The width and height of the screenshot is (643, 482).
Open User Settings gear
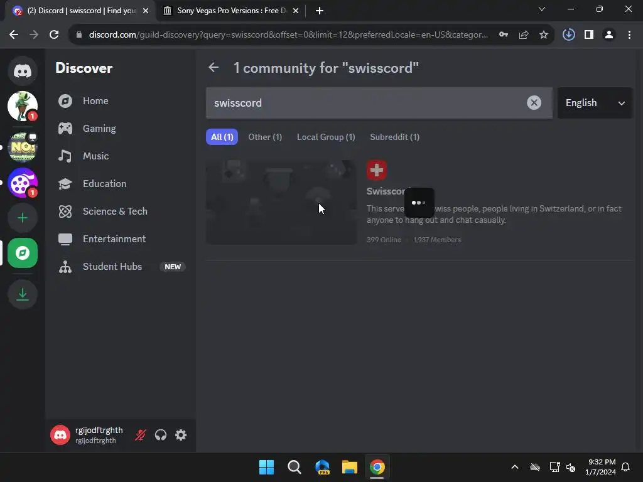pos(181,435)
